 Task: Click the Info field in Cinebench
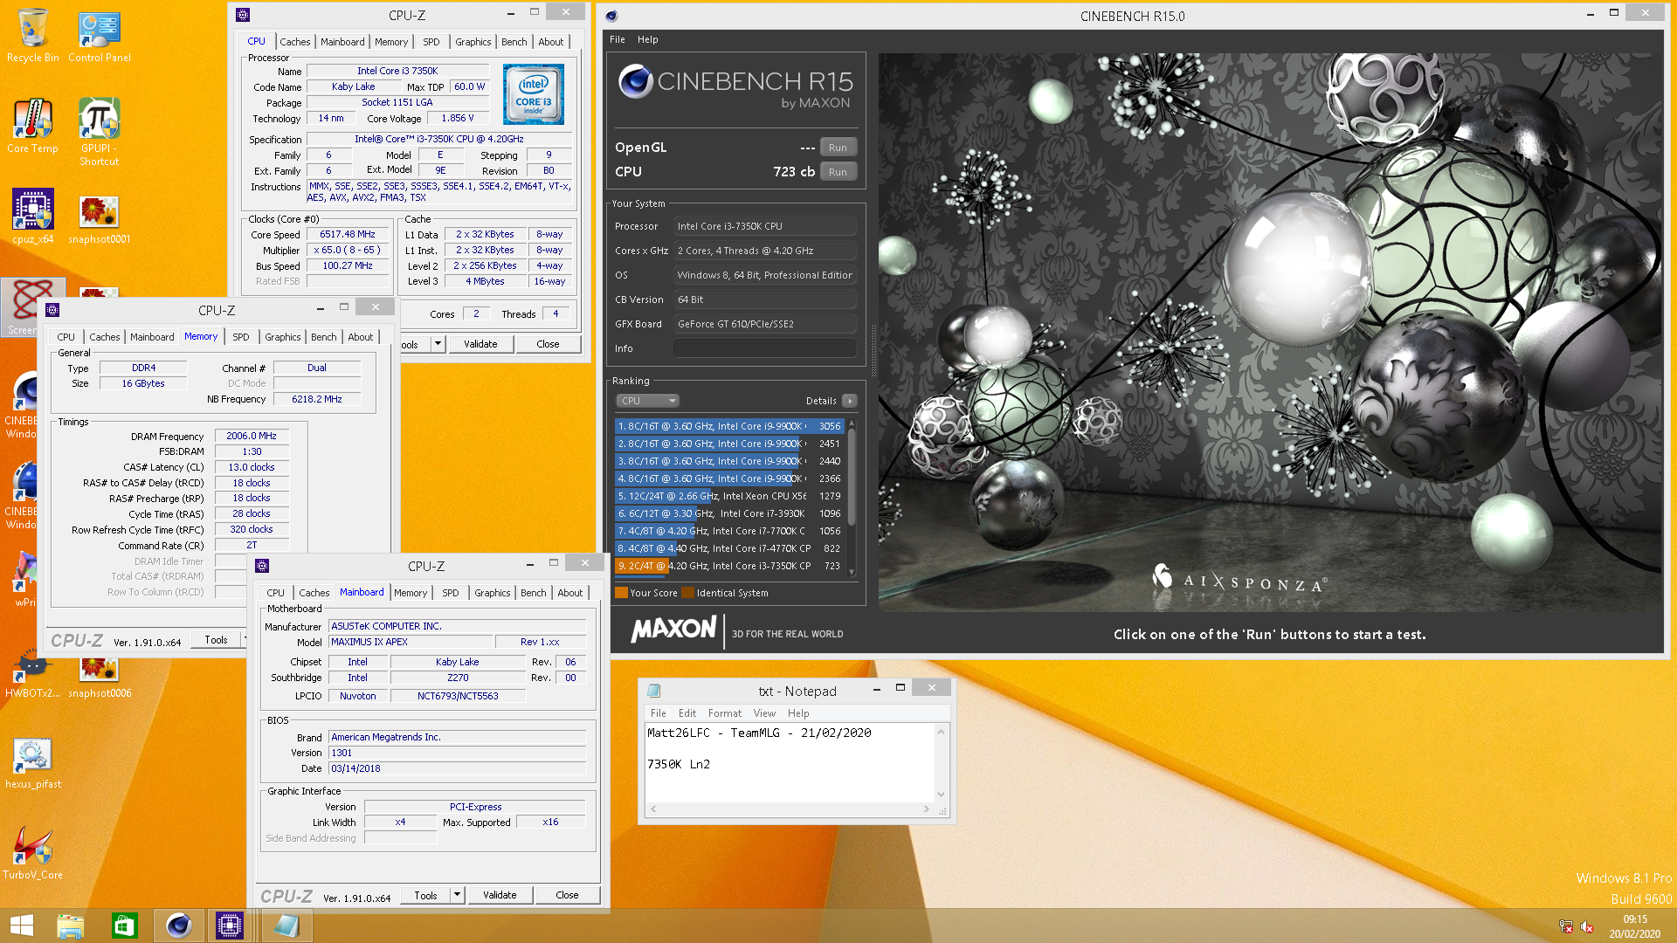pyautogui.click(x=764, y=348)
